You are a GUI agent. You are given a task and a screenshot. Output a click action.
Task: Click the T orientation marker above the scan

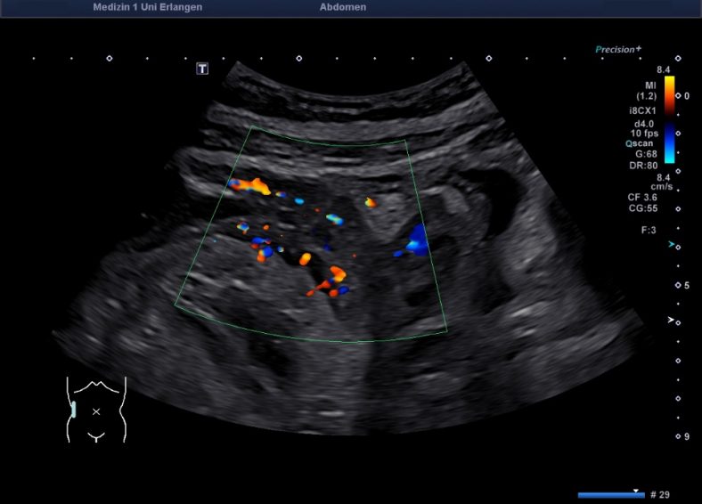[x=202, y=69]
